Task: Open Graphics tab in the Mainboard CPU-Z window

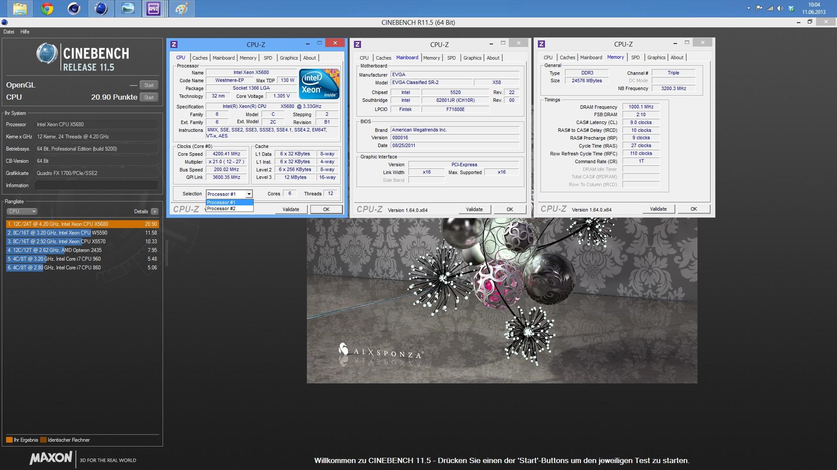Action: tap(473, 58)
